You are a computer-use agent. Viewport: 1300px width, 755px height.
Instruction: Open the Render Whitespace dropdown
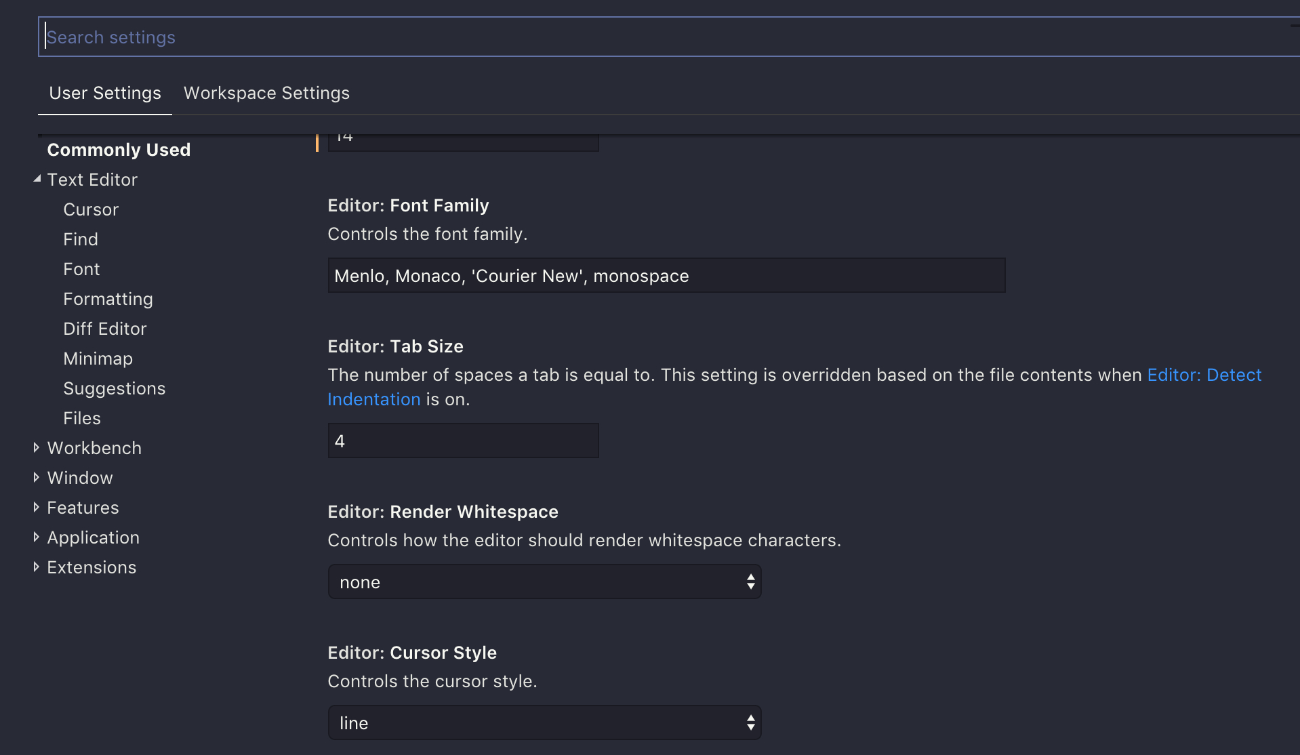544,581
